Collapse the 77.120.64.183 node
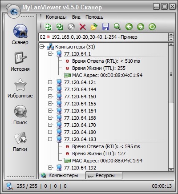Image resolution: width=178 pixels, height=194 pixels. 50,139
